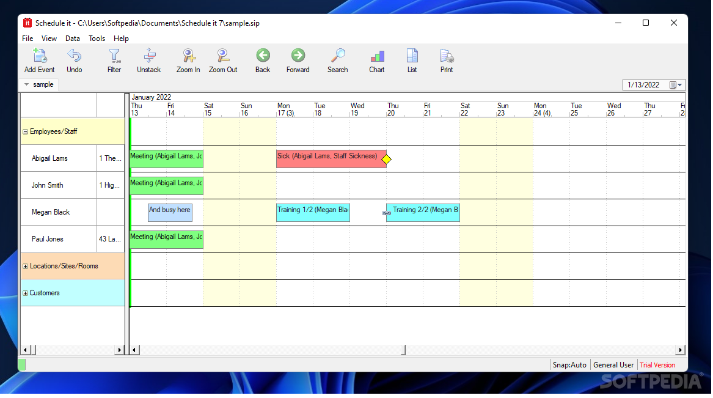Click the Mon 17 (3) date header
This screenshot has width=713, height=398.
[285, 109]
